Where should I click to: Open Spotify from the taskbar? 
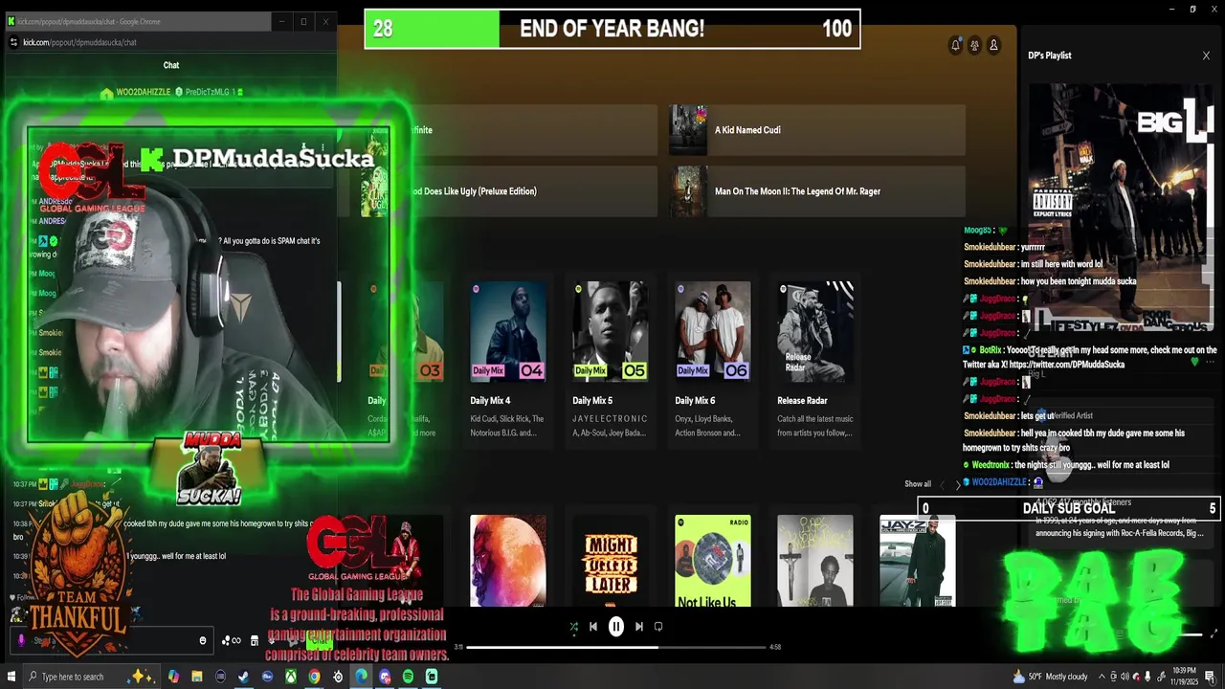pyautogui.click(x=408, y=677)
